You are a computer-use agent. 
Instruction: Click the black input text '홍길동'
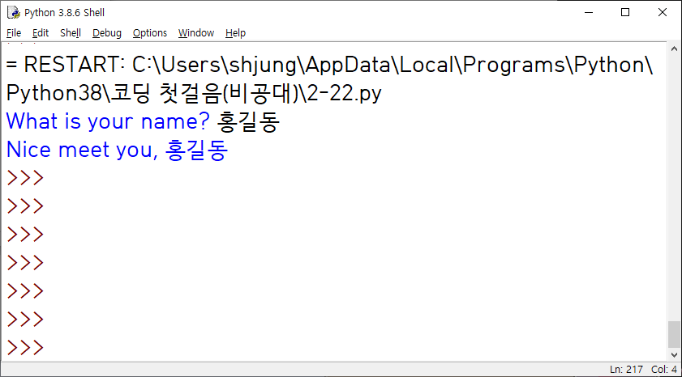[x=248, y=121]
